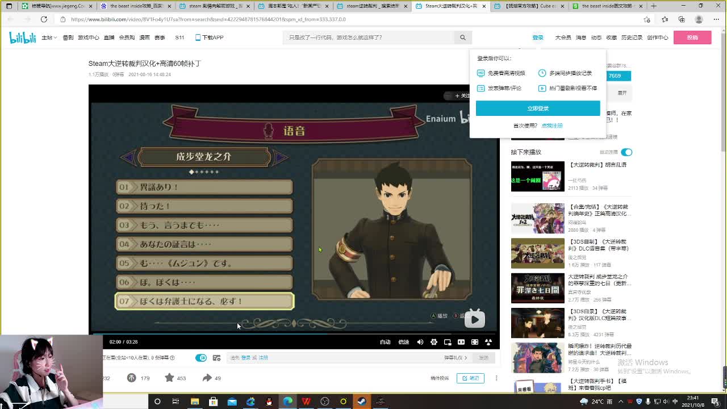The height and width of the screenshot is (409, 727).
Task: Click the bilibili search input field
Action: [369, 37]
